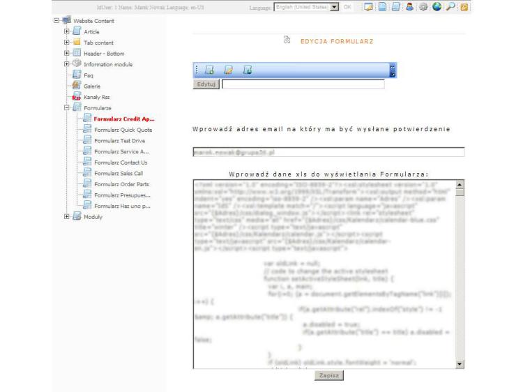Click the Article document icon
This screenshot has width=523, height=392.
[77, 31]
